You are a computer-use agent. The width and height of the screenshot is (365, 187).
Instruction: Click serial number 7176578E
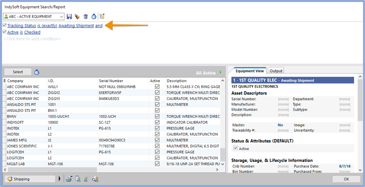[x=107, y=146]
